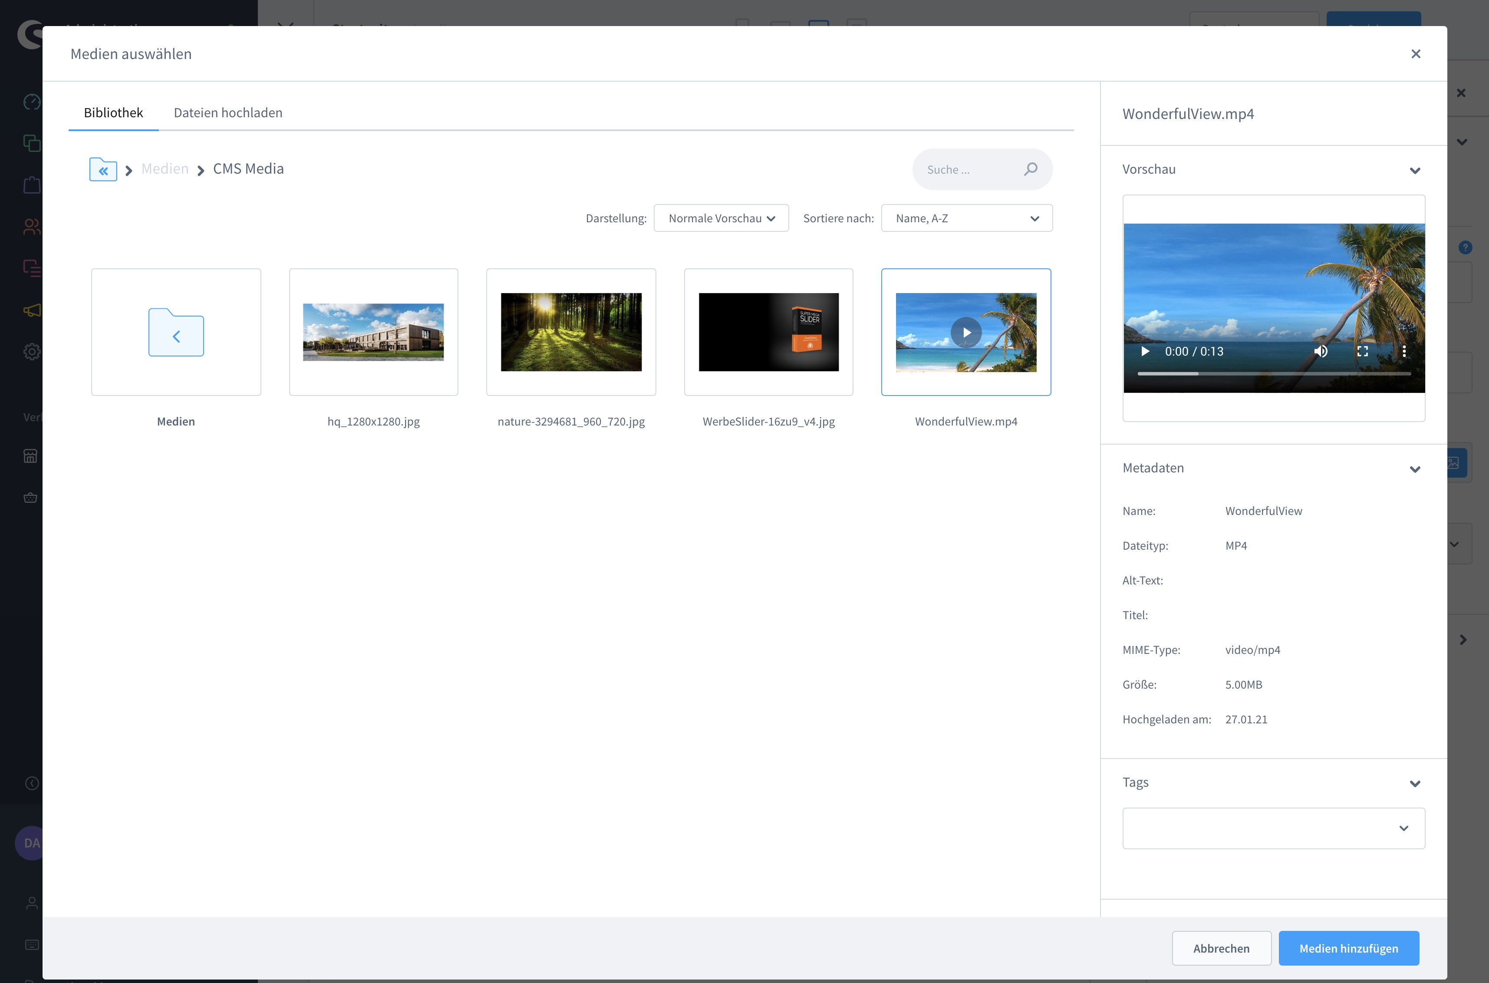Open the marketing megaphone icon in the sidebar

32,310
